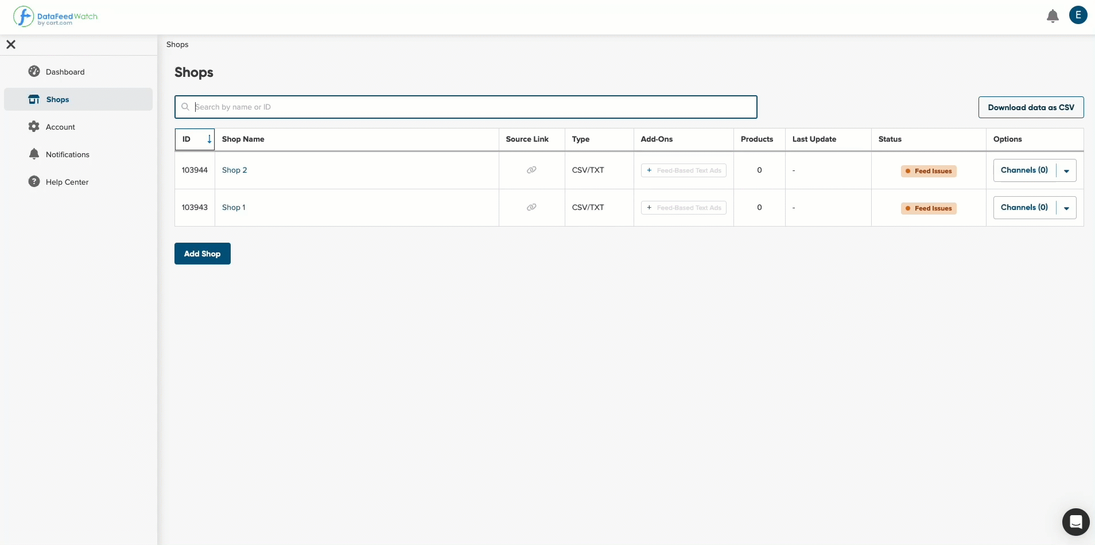Click Download data as CSV
Viewport: 1095px width, 545px height.
1031,107
